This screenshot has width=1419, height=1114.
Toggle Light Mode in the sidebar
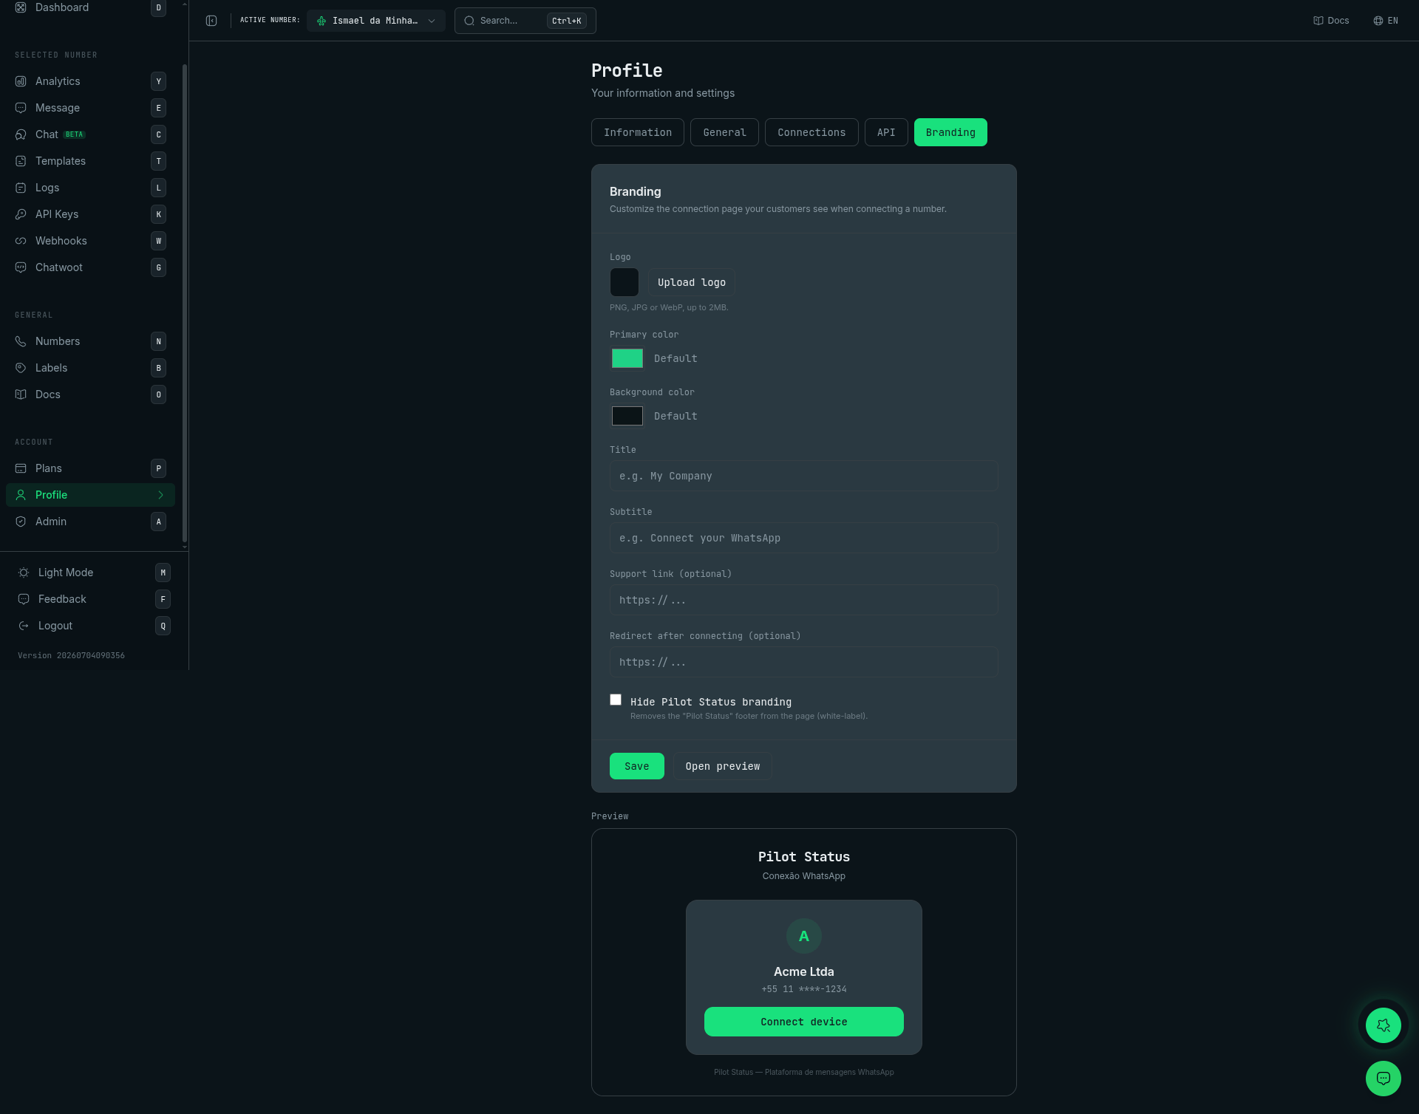pyautogui.click(x=94, y=573)
